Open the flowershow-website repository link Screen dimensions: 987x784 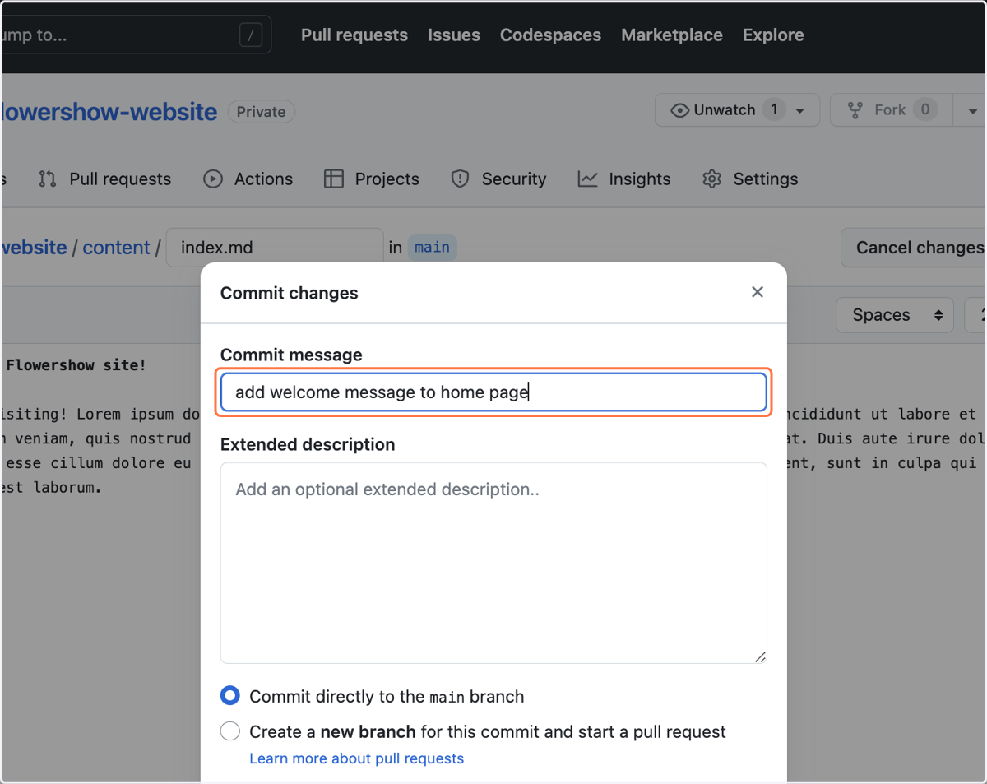click(109, 111)
